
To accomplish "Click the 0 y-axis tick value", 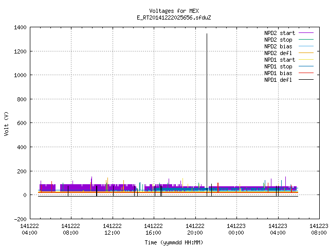I will [x=25, y=195].
